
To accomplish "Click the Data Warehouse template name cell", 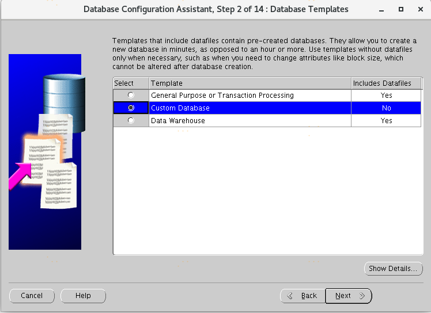I will tap(177, 121).
